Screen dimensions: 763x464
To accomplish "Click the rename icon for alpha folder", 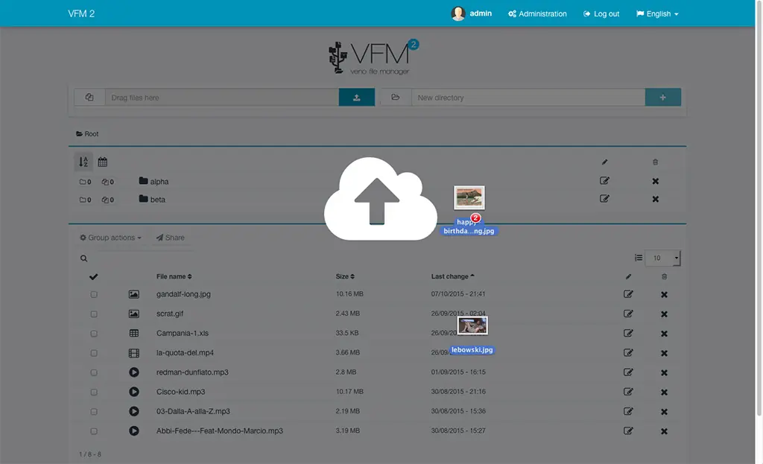I will point(604,181).
